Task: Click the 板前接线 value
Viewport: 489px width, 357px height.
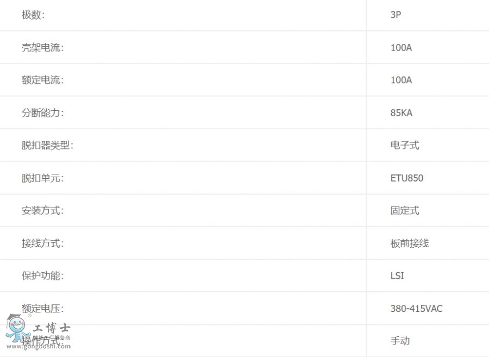Action: point(410,243)
